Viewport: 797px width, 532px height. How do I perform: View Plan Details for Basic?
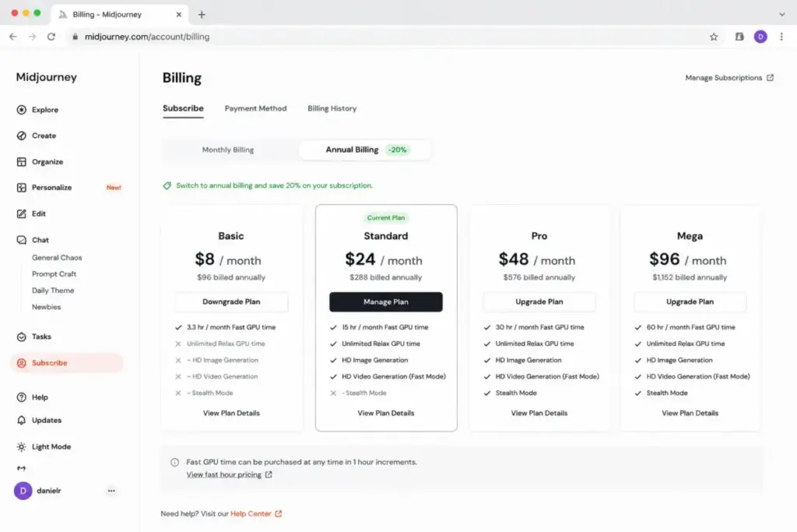click(231, 414)
